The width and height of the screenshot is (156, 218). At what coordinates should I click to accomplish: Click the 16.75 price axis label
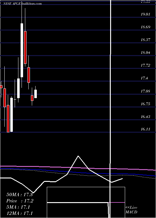click(145, 104)
